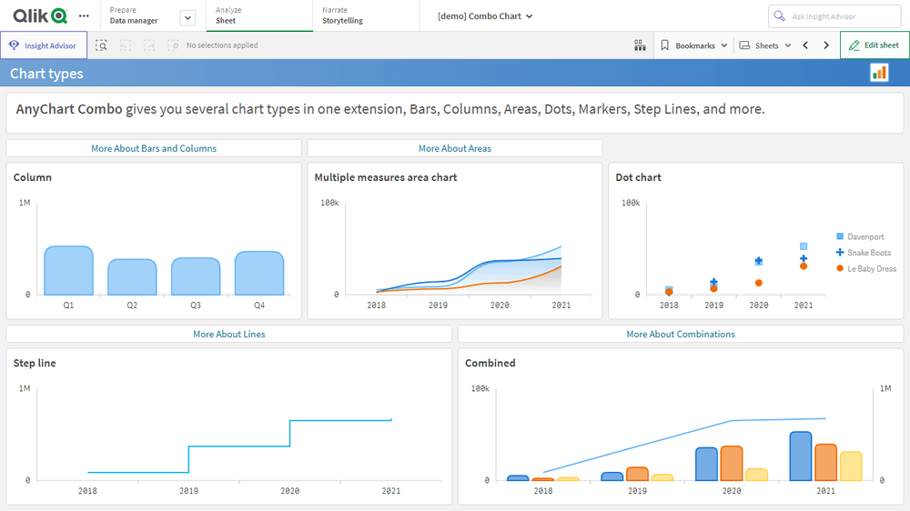Toggle Snake Boots series in legend
Image resolution: width=910 pixels, height=511 pixels.
click(x=868, y=253)
